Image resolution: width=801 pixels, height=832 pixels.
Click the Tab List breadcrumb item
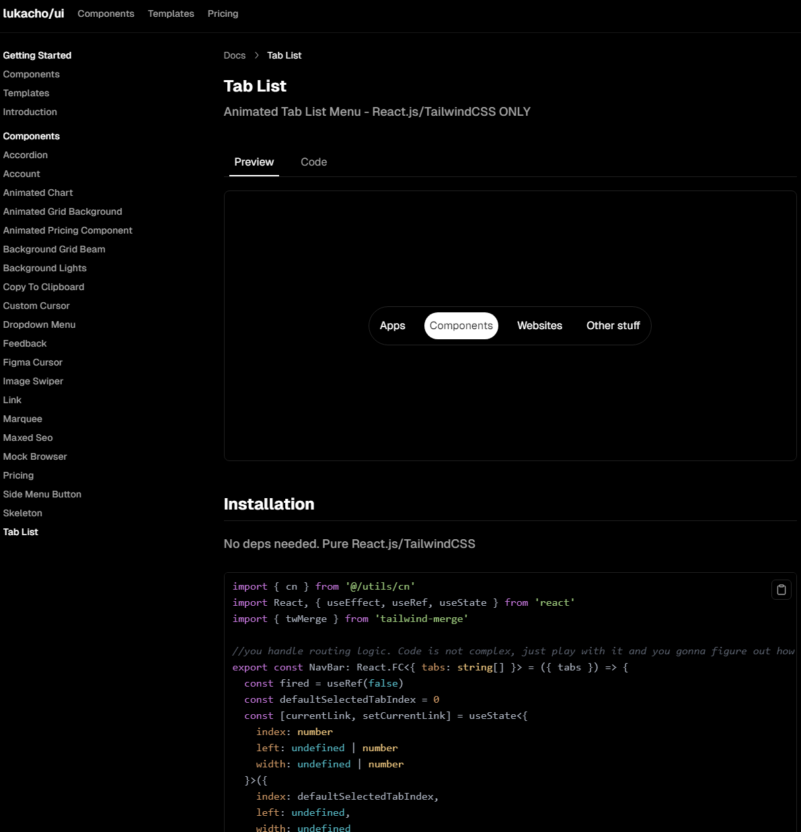coord(284,55)
